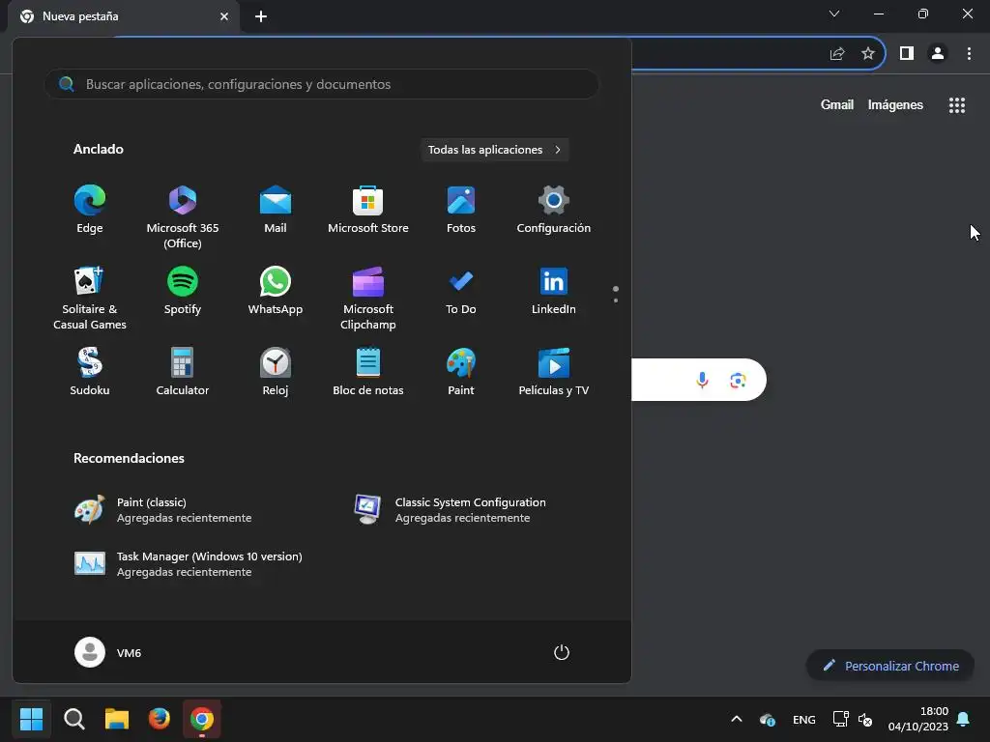The image size is (990, 742).
Task: Toggle Chrome side panel
Action: tap(907, 54)
